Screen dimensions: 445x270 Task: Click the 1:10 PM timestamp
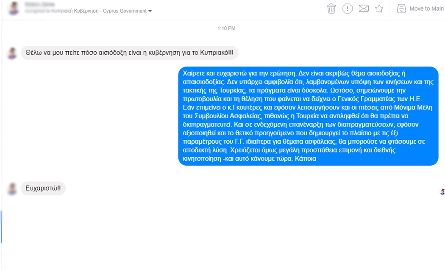[226, 28]
